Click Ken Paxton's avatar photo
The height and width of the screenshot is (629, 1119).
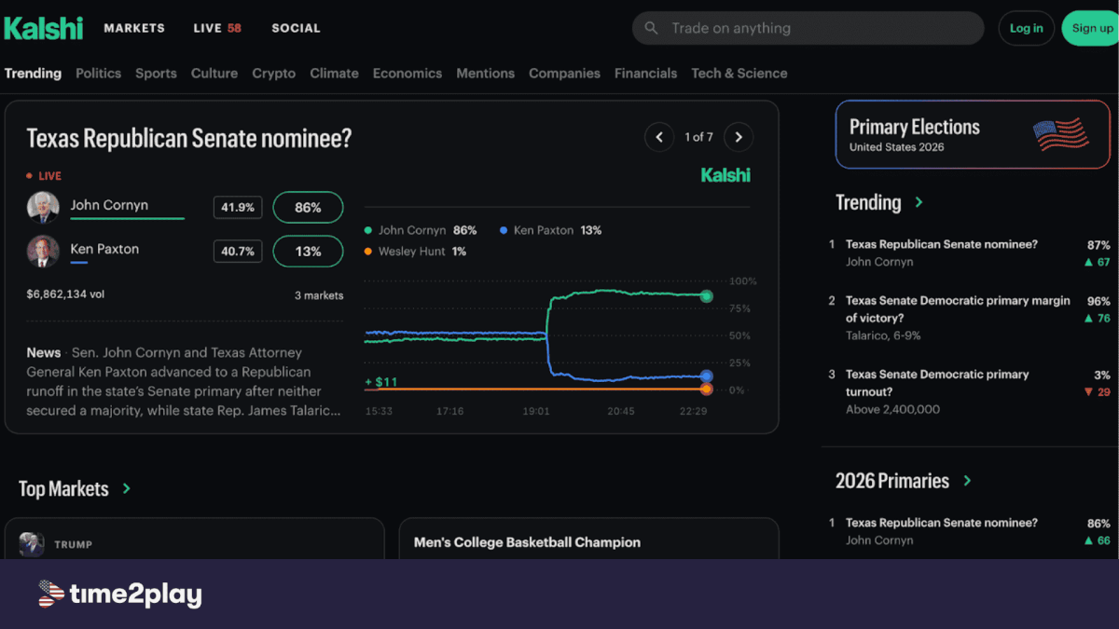[43, 252]
